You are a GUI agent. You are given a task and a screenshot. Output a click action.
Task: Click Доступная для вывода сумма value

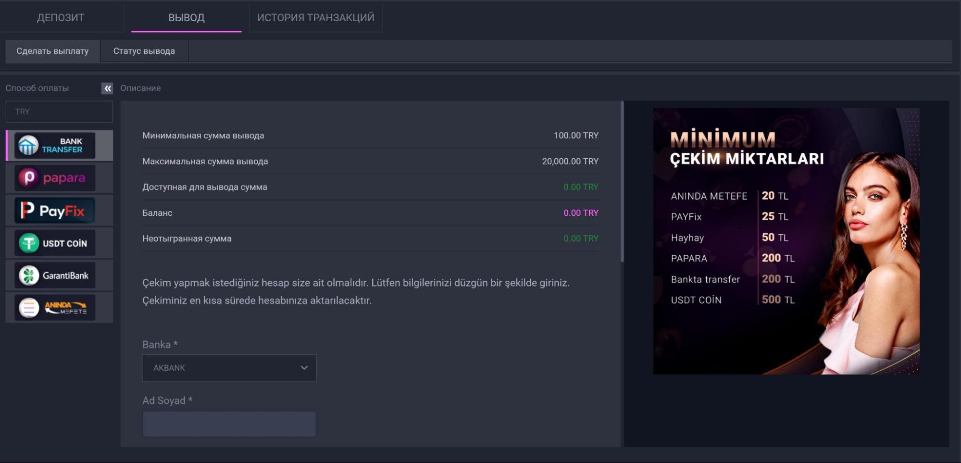click(581, 187)
